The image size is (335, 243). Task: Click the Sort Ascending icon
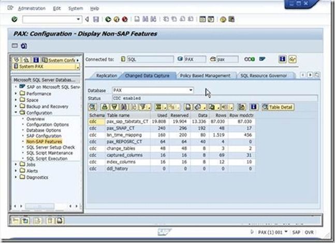pos(105,107)
